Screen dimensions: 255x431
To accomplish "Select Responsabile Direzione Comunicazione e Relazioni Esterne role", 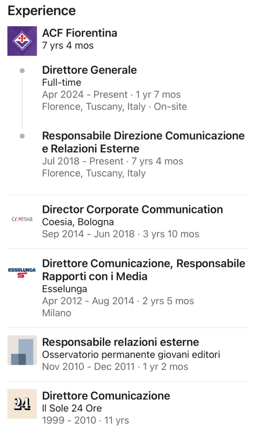I will pos(143,142).
